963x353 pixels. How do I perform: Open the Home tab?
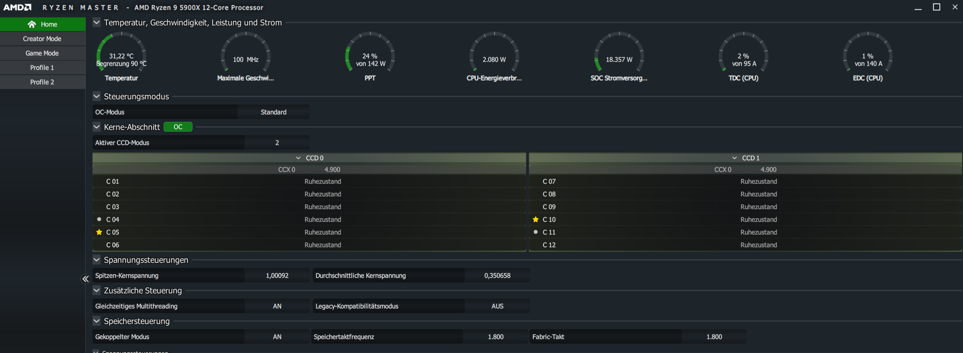(43, 24)
